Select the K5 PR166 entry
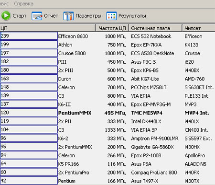Viewport: 215px width, 185px height. coord(68,164)
